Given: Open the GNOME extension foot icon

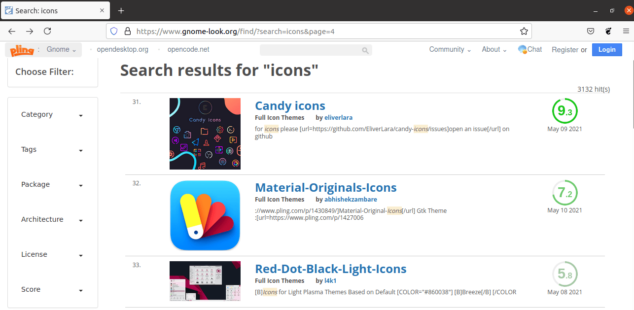Looking at the screenshot, I should point(608,31).
